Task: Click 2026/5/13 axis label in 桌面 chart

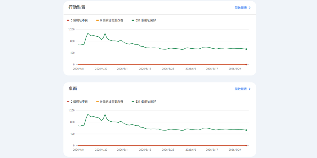Action: 145,150
